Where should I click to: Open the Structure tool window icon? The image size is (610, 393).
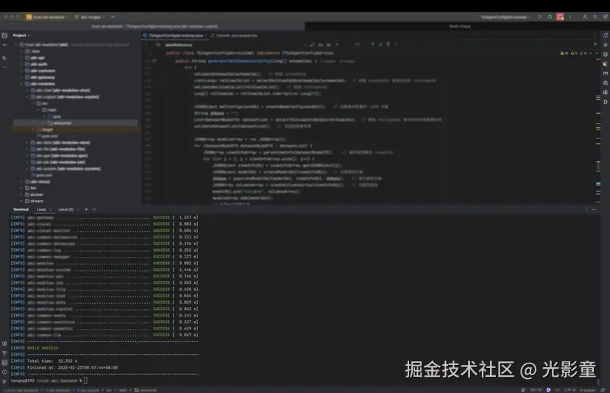coord(4,57)
